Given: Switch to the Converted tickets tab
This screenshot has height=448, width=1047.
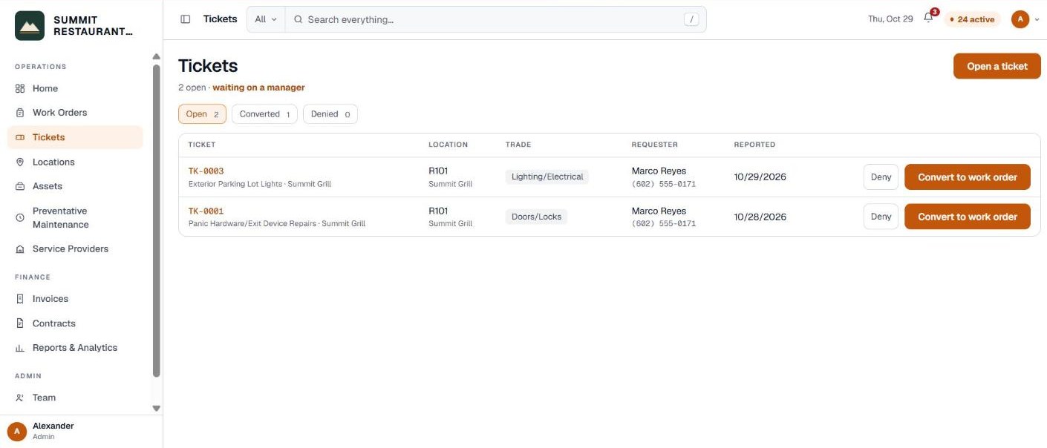Looking at the screenshot, I should click(x=264, y=114).
